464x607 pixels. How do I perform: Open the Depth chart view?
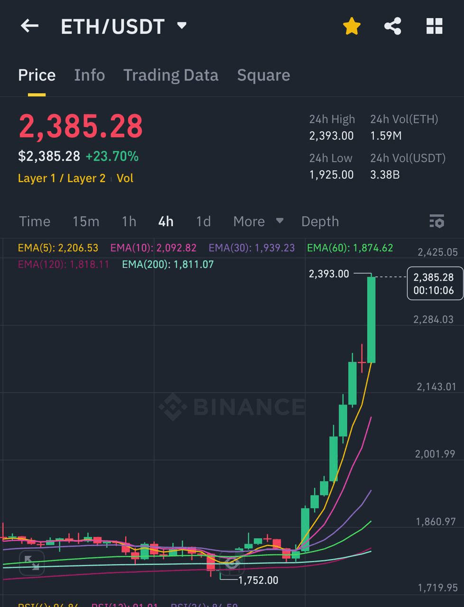pos(320,221)
